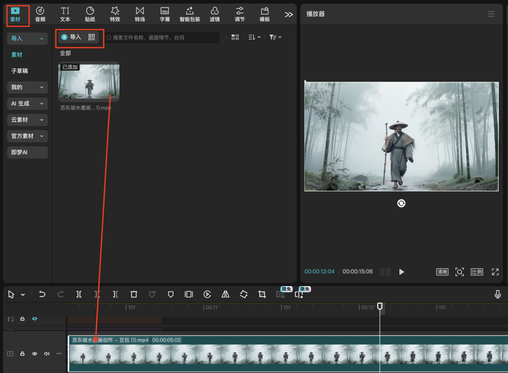Toggle the lock on the video track

coord(22,354)
